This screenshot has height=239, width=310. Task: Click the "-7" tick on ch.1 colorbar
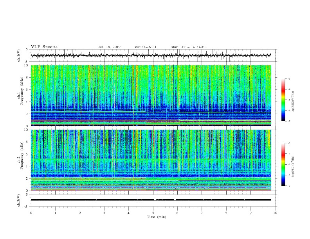coord(289,121)
